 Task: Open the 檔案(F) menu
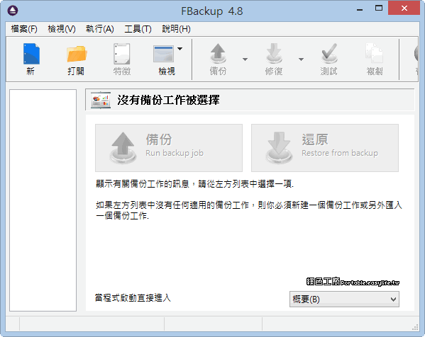point(24,28)
